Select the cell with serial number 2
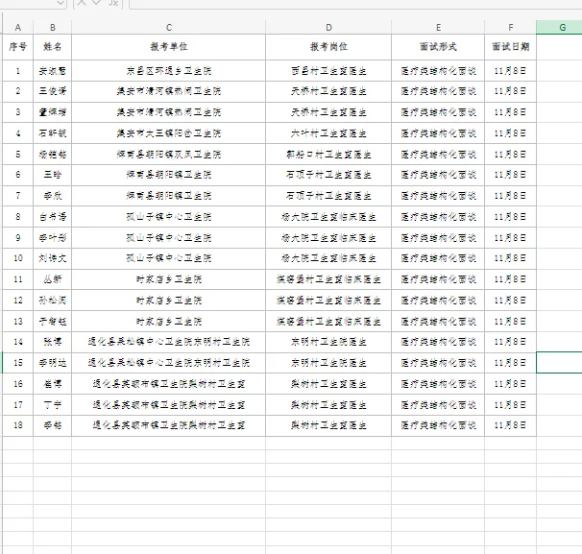The width and height of the screenshot is (582, 554). [x=18, y=91]
